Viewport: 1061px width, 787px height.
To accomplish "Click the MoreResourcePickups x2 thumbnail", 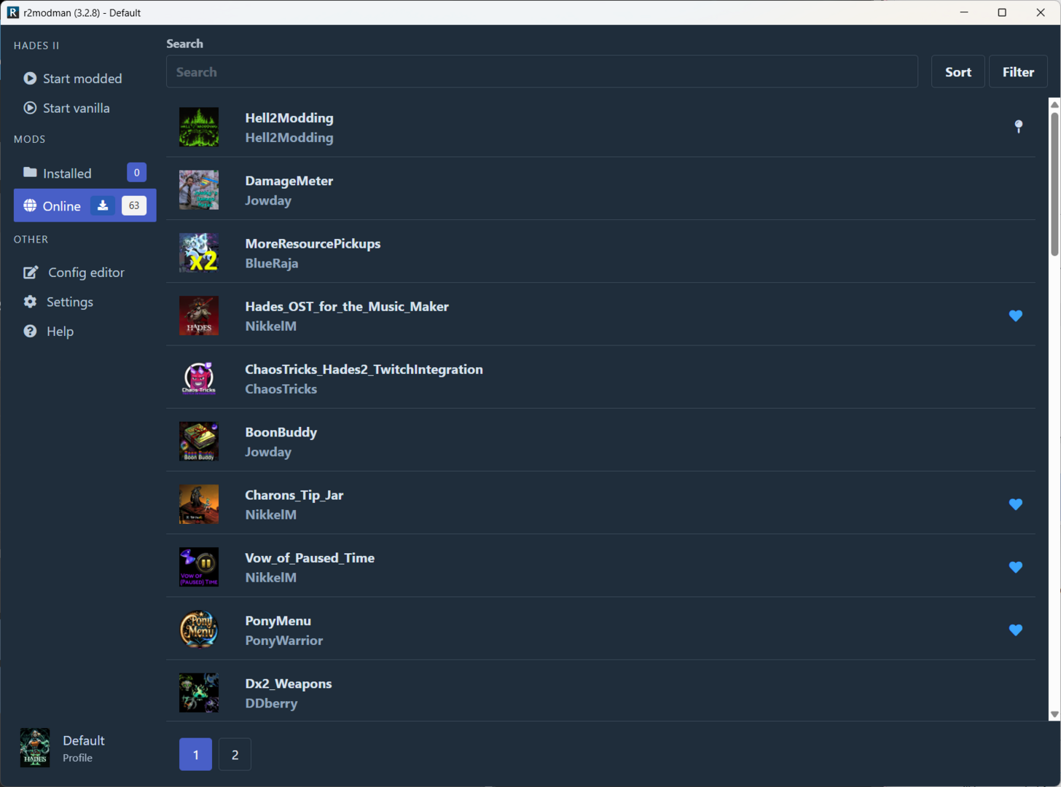I will coord(199,252).
